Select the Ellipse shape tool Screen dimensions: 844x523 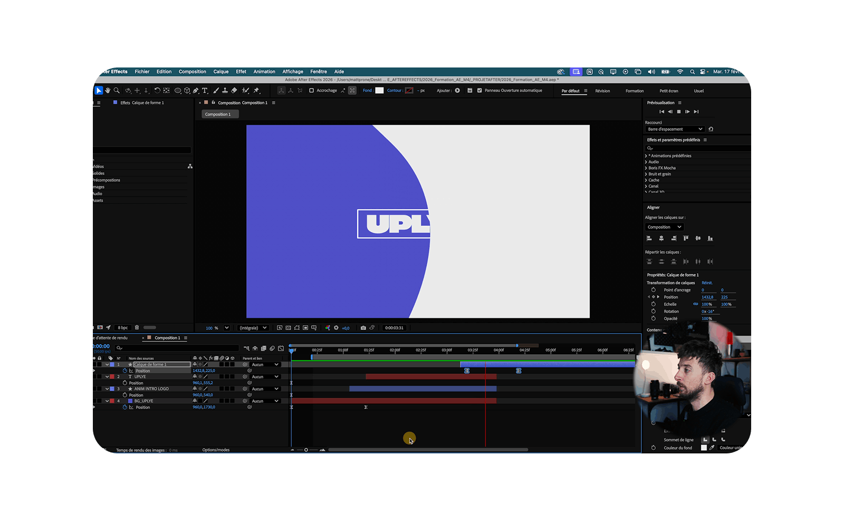[178, 91]
